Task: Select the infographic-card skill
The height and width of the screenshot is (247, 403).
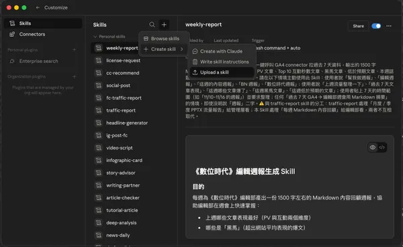Action: click(132, 161)
